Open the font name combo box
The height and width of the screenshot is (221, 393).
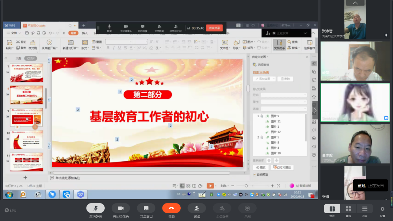tap(119, 42)
